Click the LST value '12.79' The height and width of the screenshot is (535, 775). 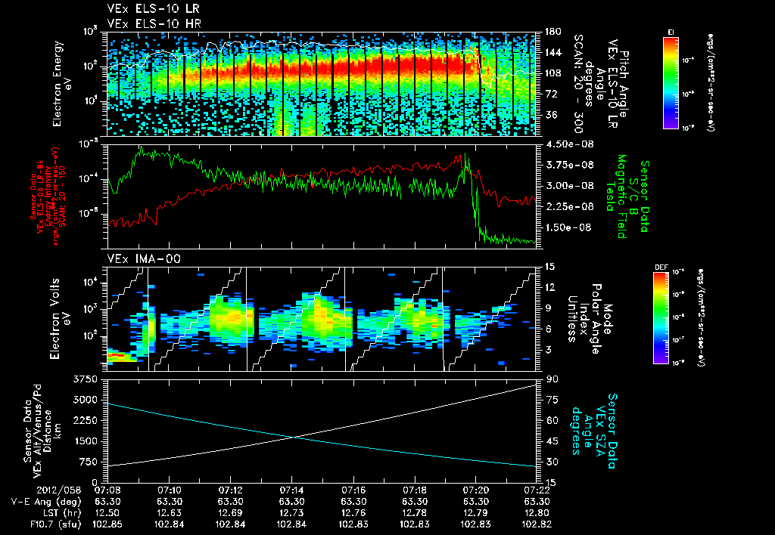[x=475, y=513]
